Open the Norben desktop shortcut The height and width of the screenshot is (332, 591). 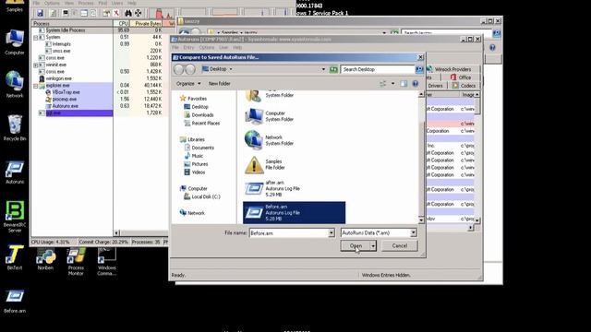pos(45,259)
